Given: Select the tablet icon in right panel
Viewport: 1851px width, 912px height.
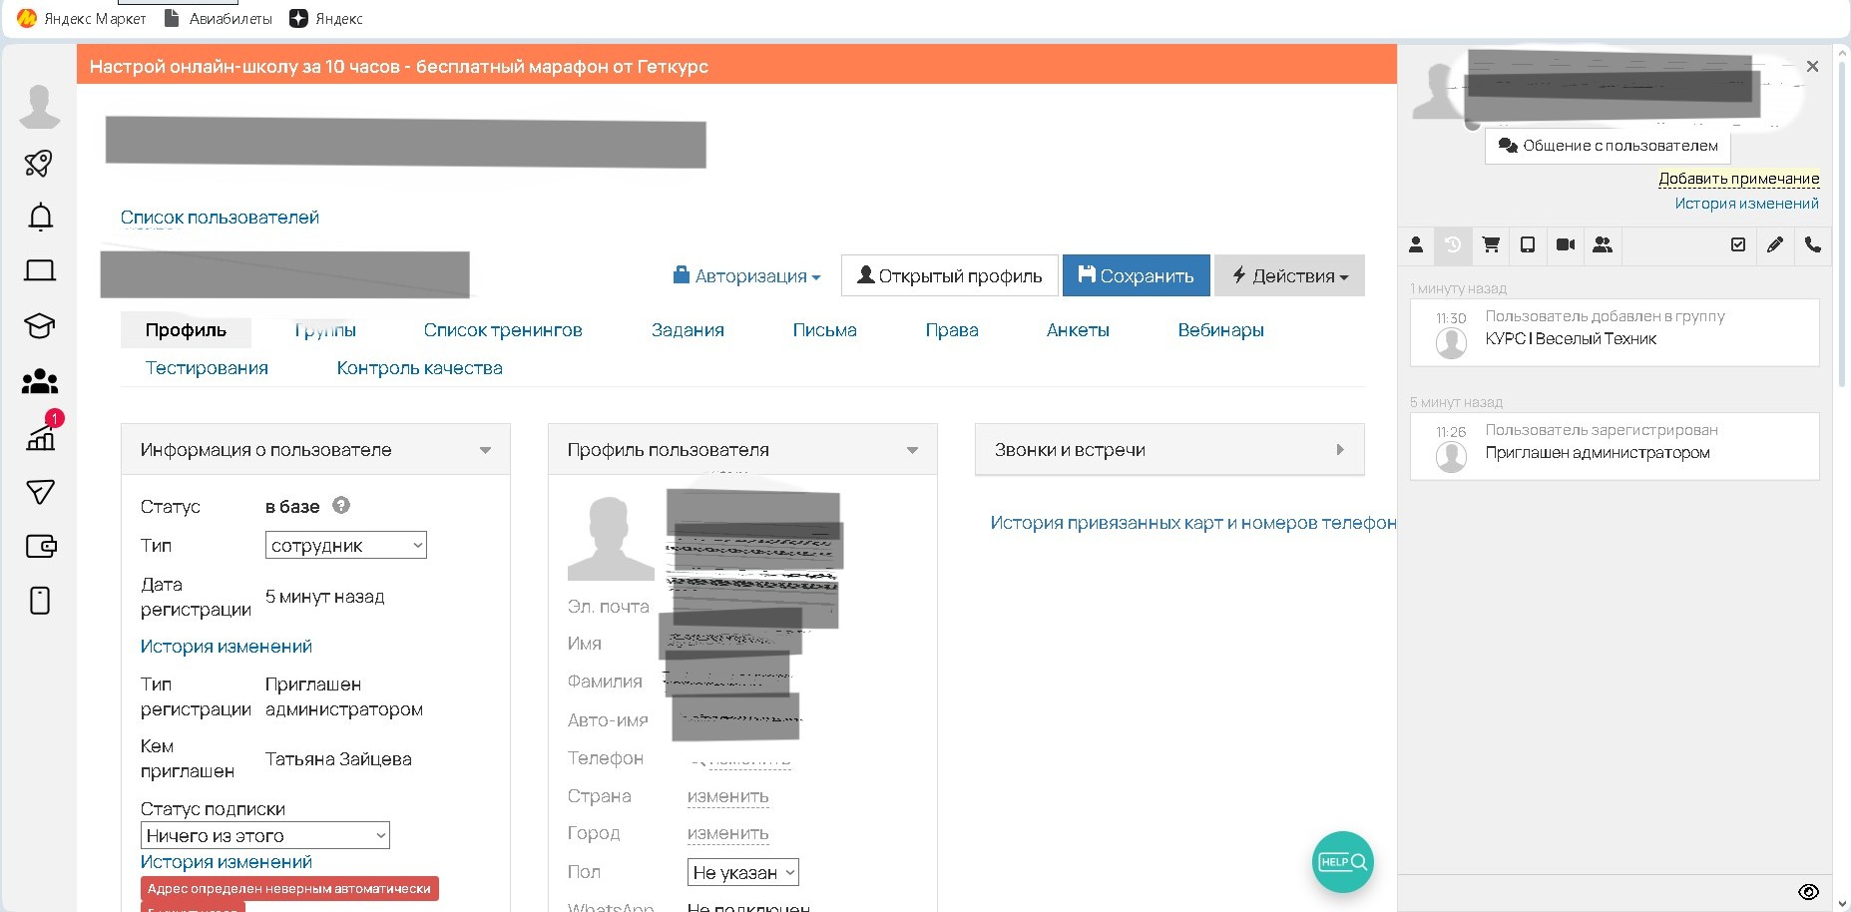Looking at the screenshot, I should click(1528, 244).
